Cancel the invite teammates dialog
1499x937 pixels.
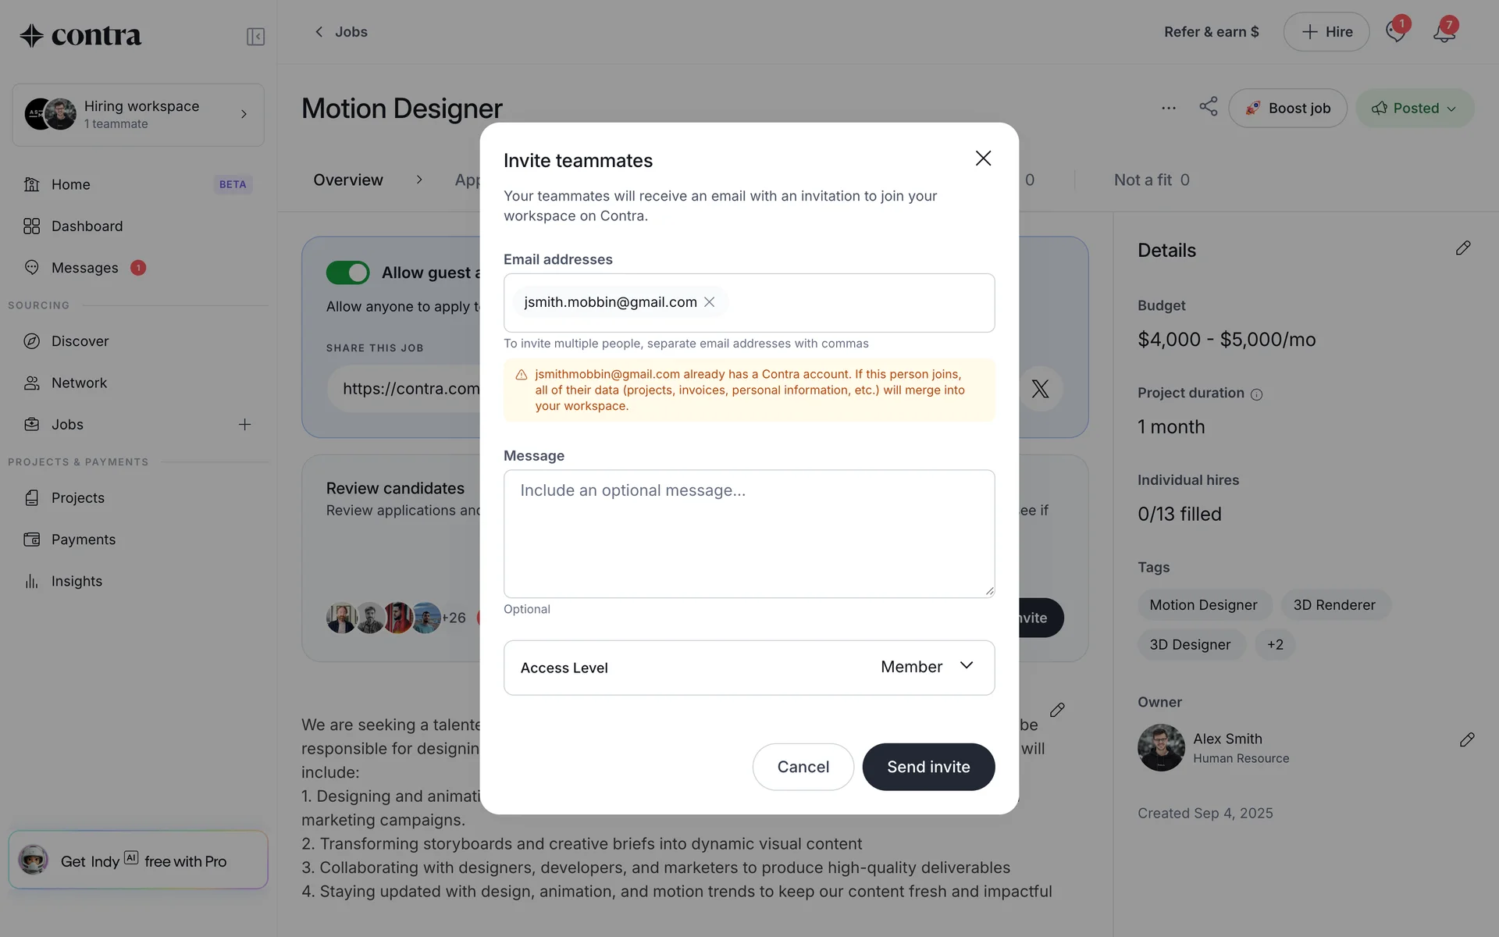click(803, 767)
